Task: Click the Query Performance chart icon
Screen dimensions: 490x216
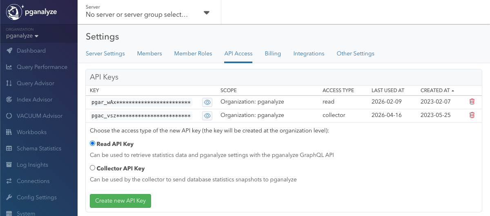Action: (x=9, y=67)
